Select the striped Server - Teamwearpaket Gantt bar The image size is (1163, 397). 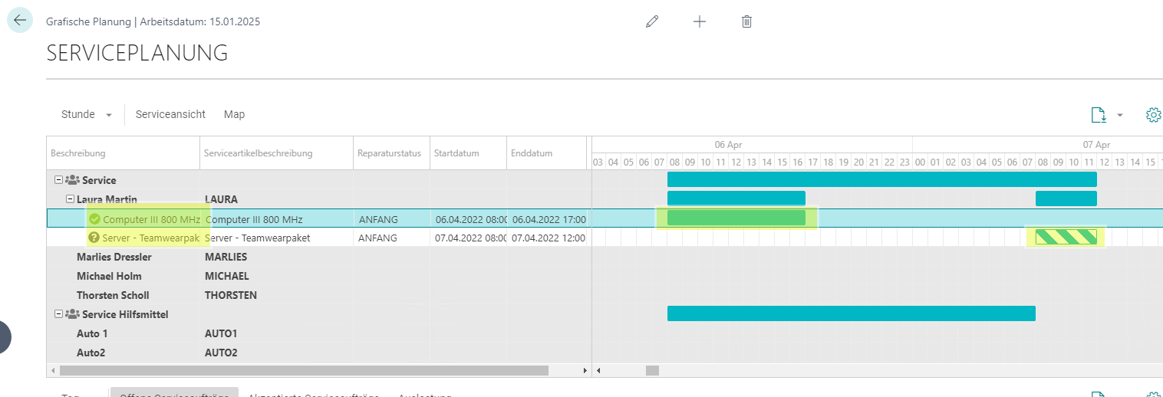point(1066,237)
